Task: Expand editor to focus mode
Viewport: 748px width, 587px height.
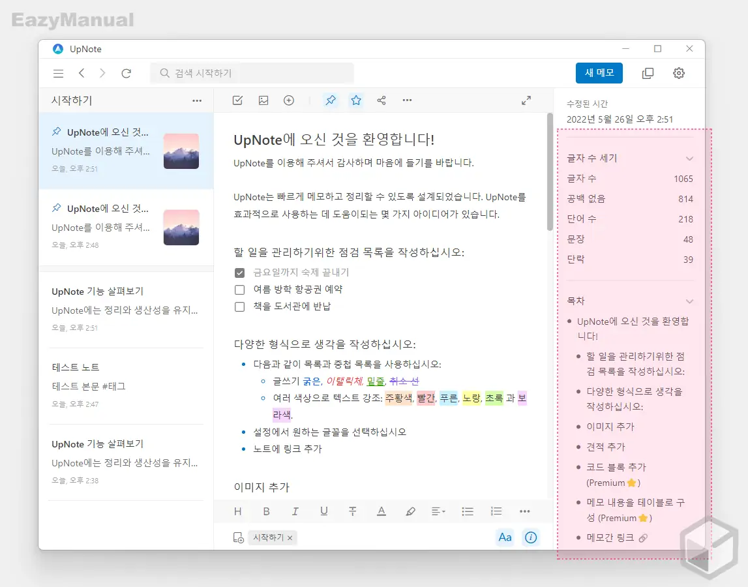Action: pos(526,100)
